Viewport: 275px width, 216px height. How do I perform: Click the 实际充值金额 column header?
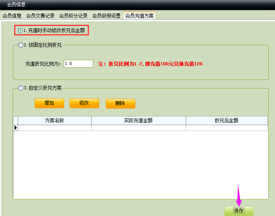click(x=138, y=121)
